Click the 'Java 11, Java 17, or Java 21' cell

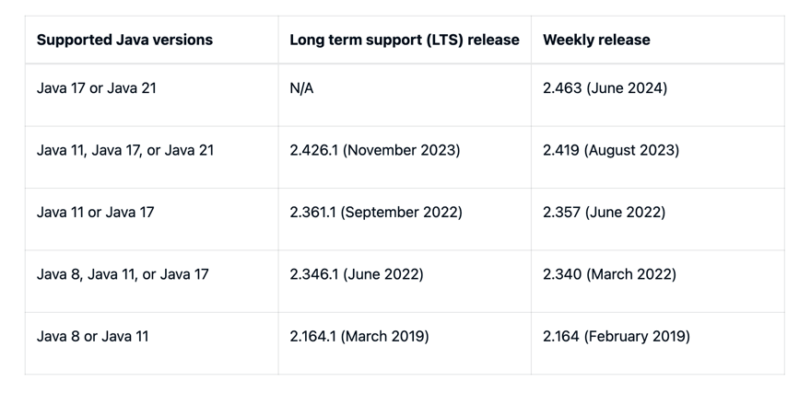(x=125, y=150)
